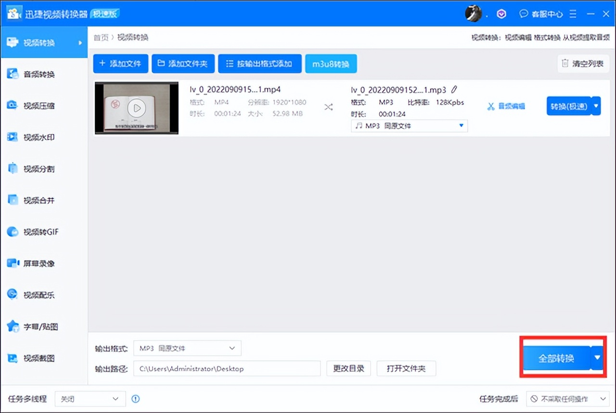Click the play button on the video thumbnail

[x=136, y=107]
